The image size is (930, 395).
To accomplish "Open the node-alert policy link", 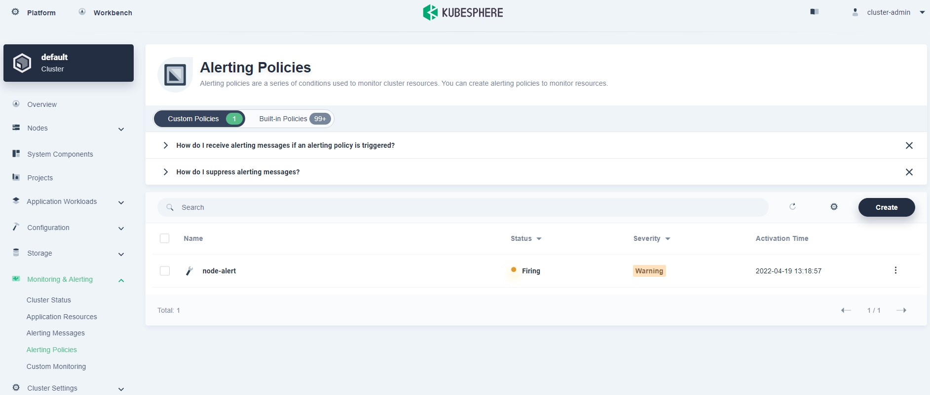I will tap(219, 271).
